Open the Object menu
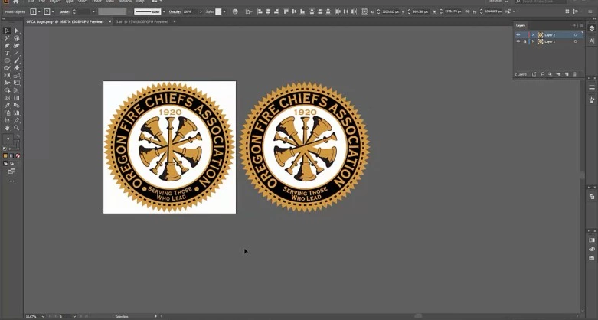The width and height of the screenshot is (598, 320). coord(55,2)
